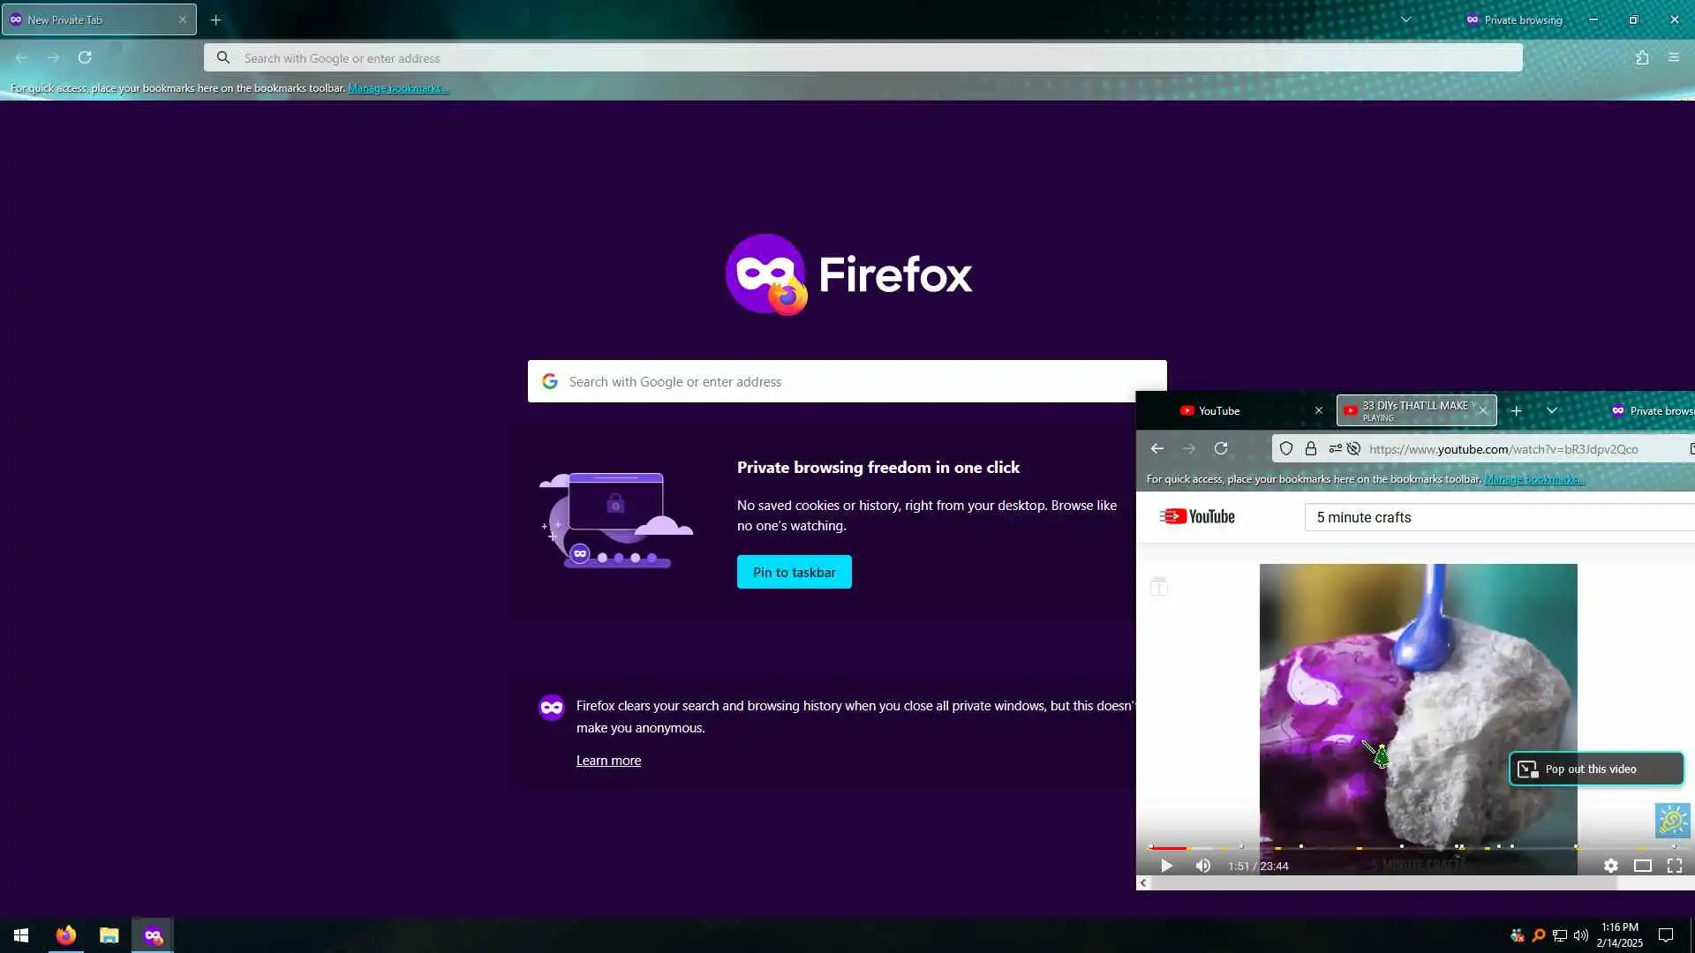
Task: Switch to the YouTube tab
Action: coord(1236,410)
